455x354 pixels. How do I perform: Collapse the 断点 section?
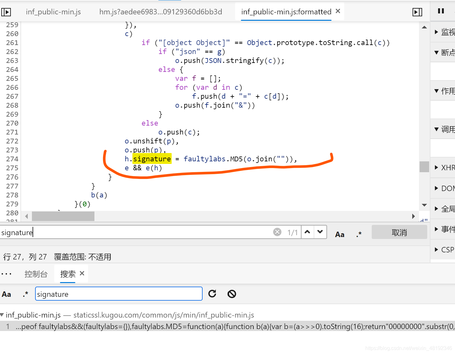(436, 52)
